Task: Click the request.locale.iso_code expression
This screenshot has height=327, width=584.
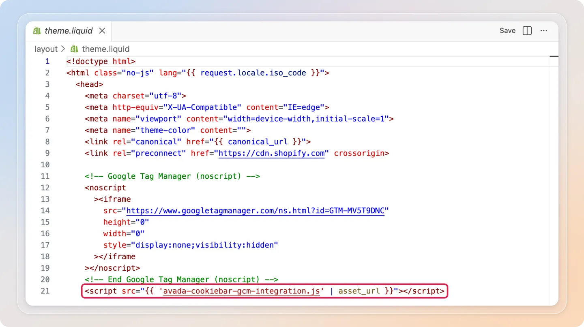Action: pyautogui.click(x=253, y=73)
